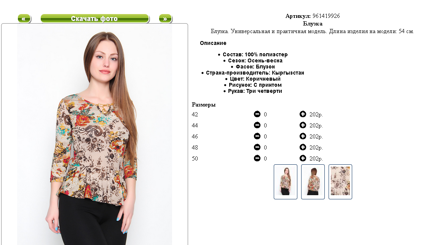The image size is (423, 245).
Task: Go to previous photo with « button
Action: 24,19
